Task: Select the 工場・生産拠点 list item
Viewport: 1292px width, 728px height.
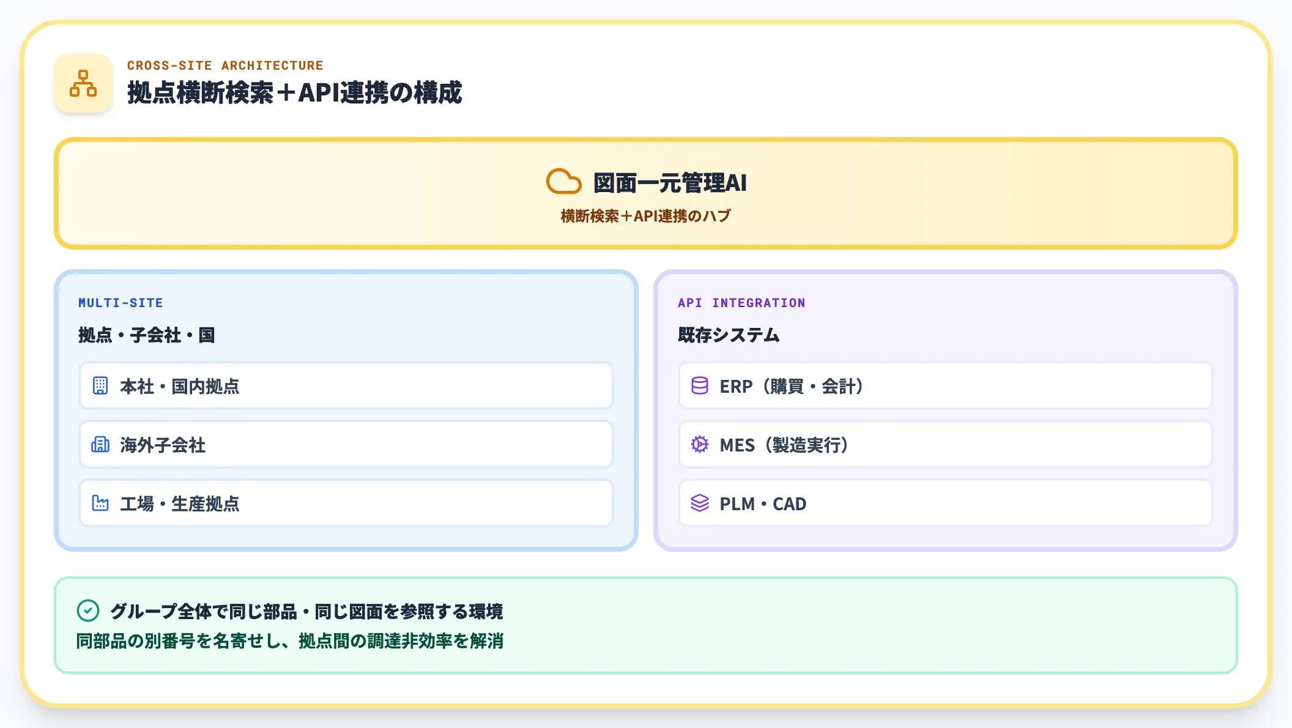Action: [x=346, y=503]
